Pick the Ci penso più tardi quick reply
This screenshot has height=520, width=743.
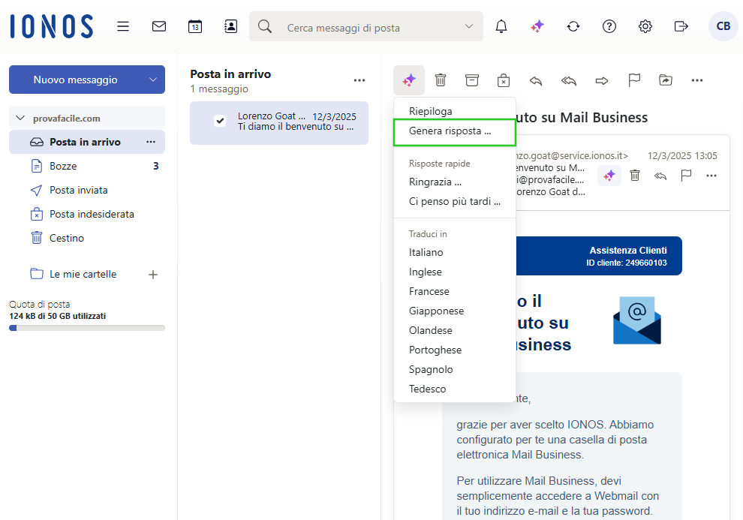coord(455,202)
